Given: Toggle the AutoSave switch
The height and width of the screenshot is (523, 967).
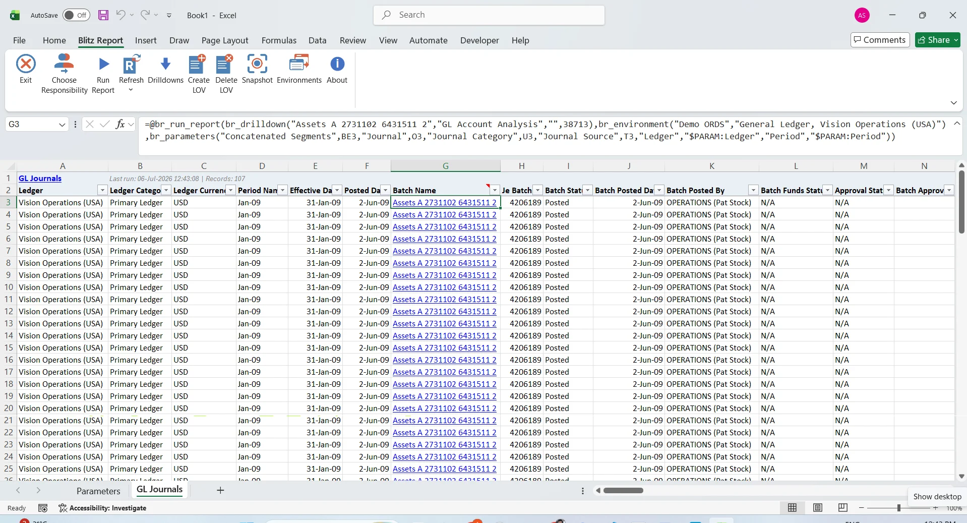Looking at the screenshot, I should click(76, 15).
